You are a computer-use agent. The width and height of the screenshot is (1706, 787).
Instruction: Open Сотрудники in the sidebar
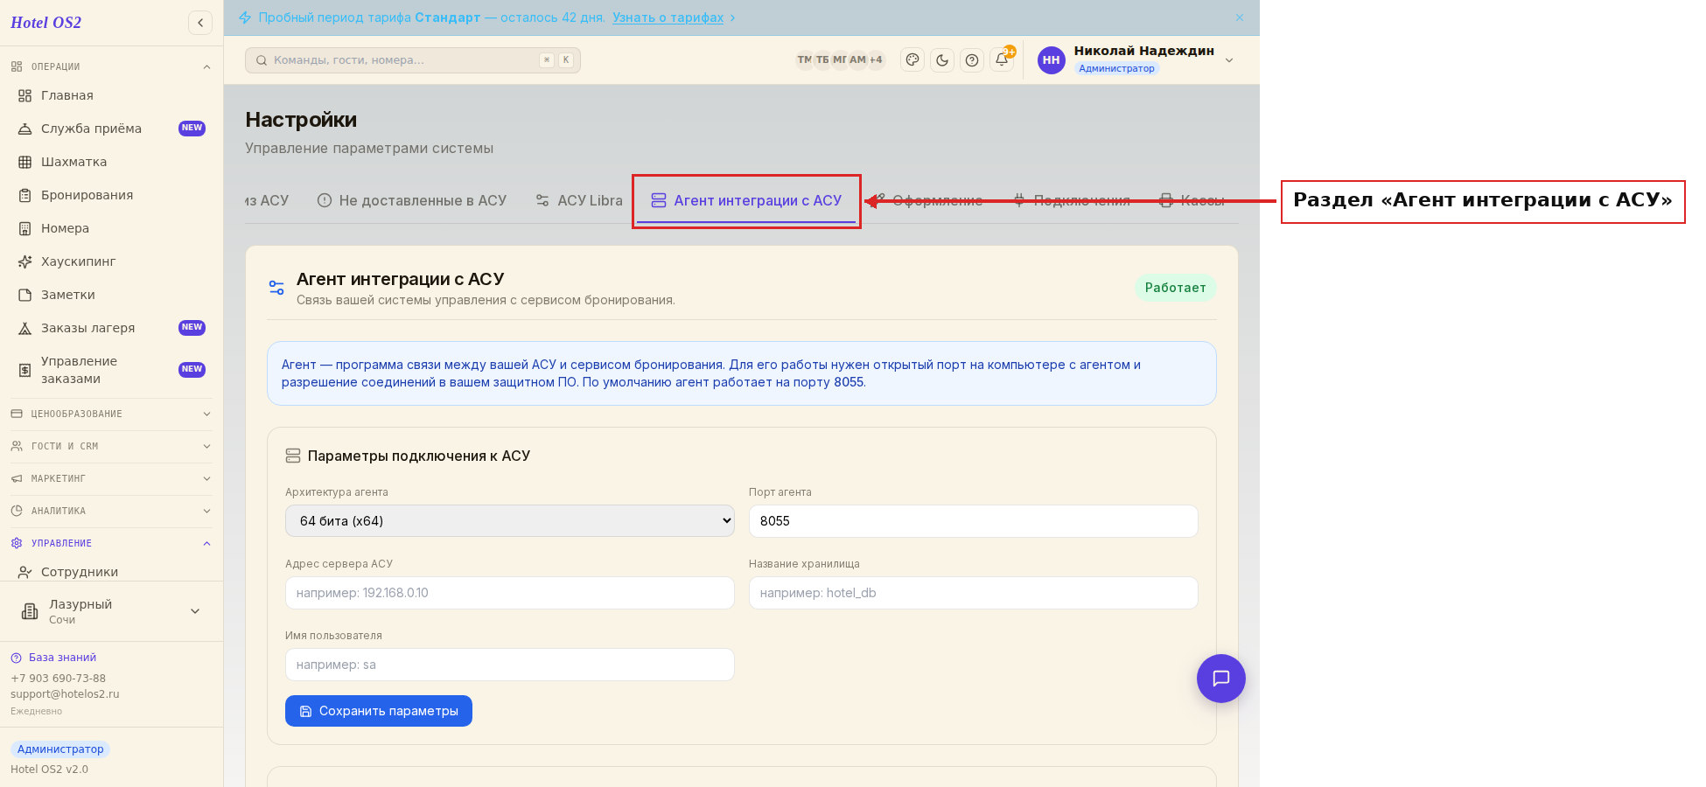click(x=111, y=572)
